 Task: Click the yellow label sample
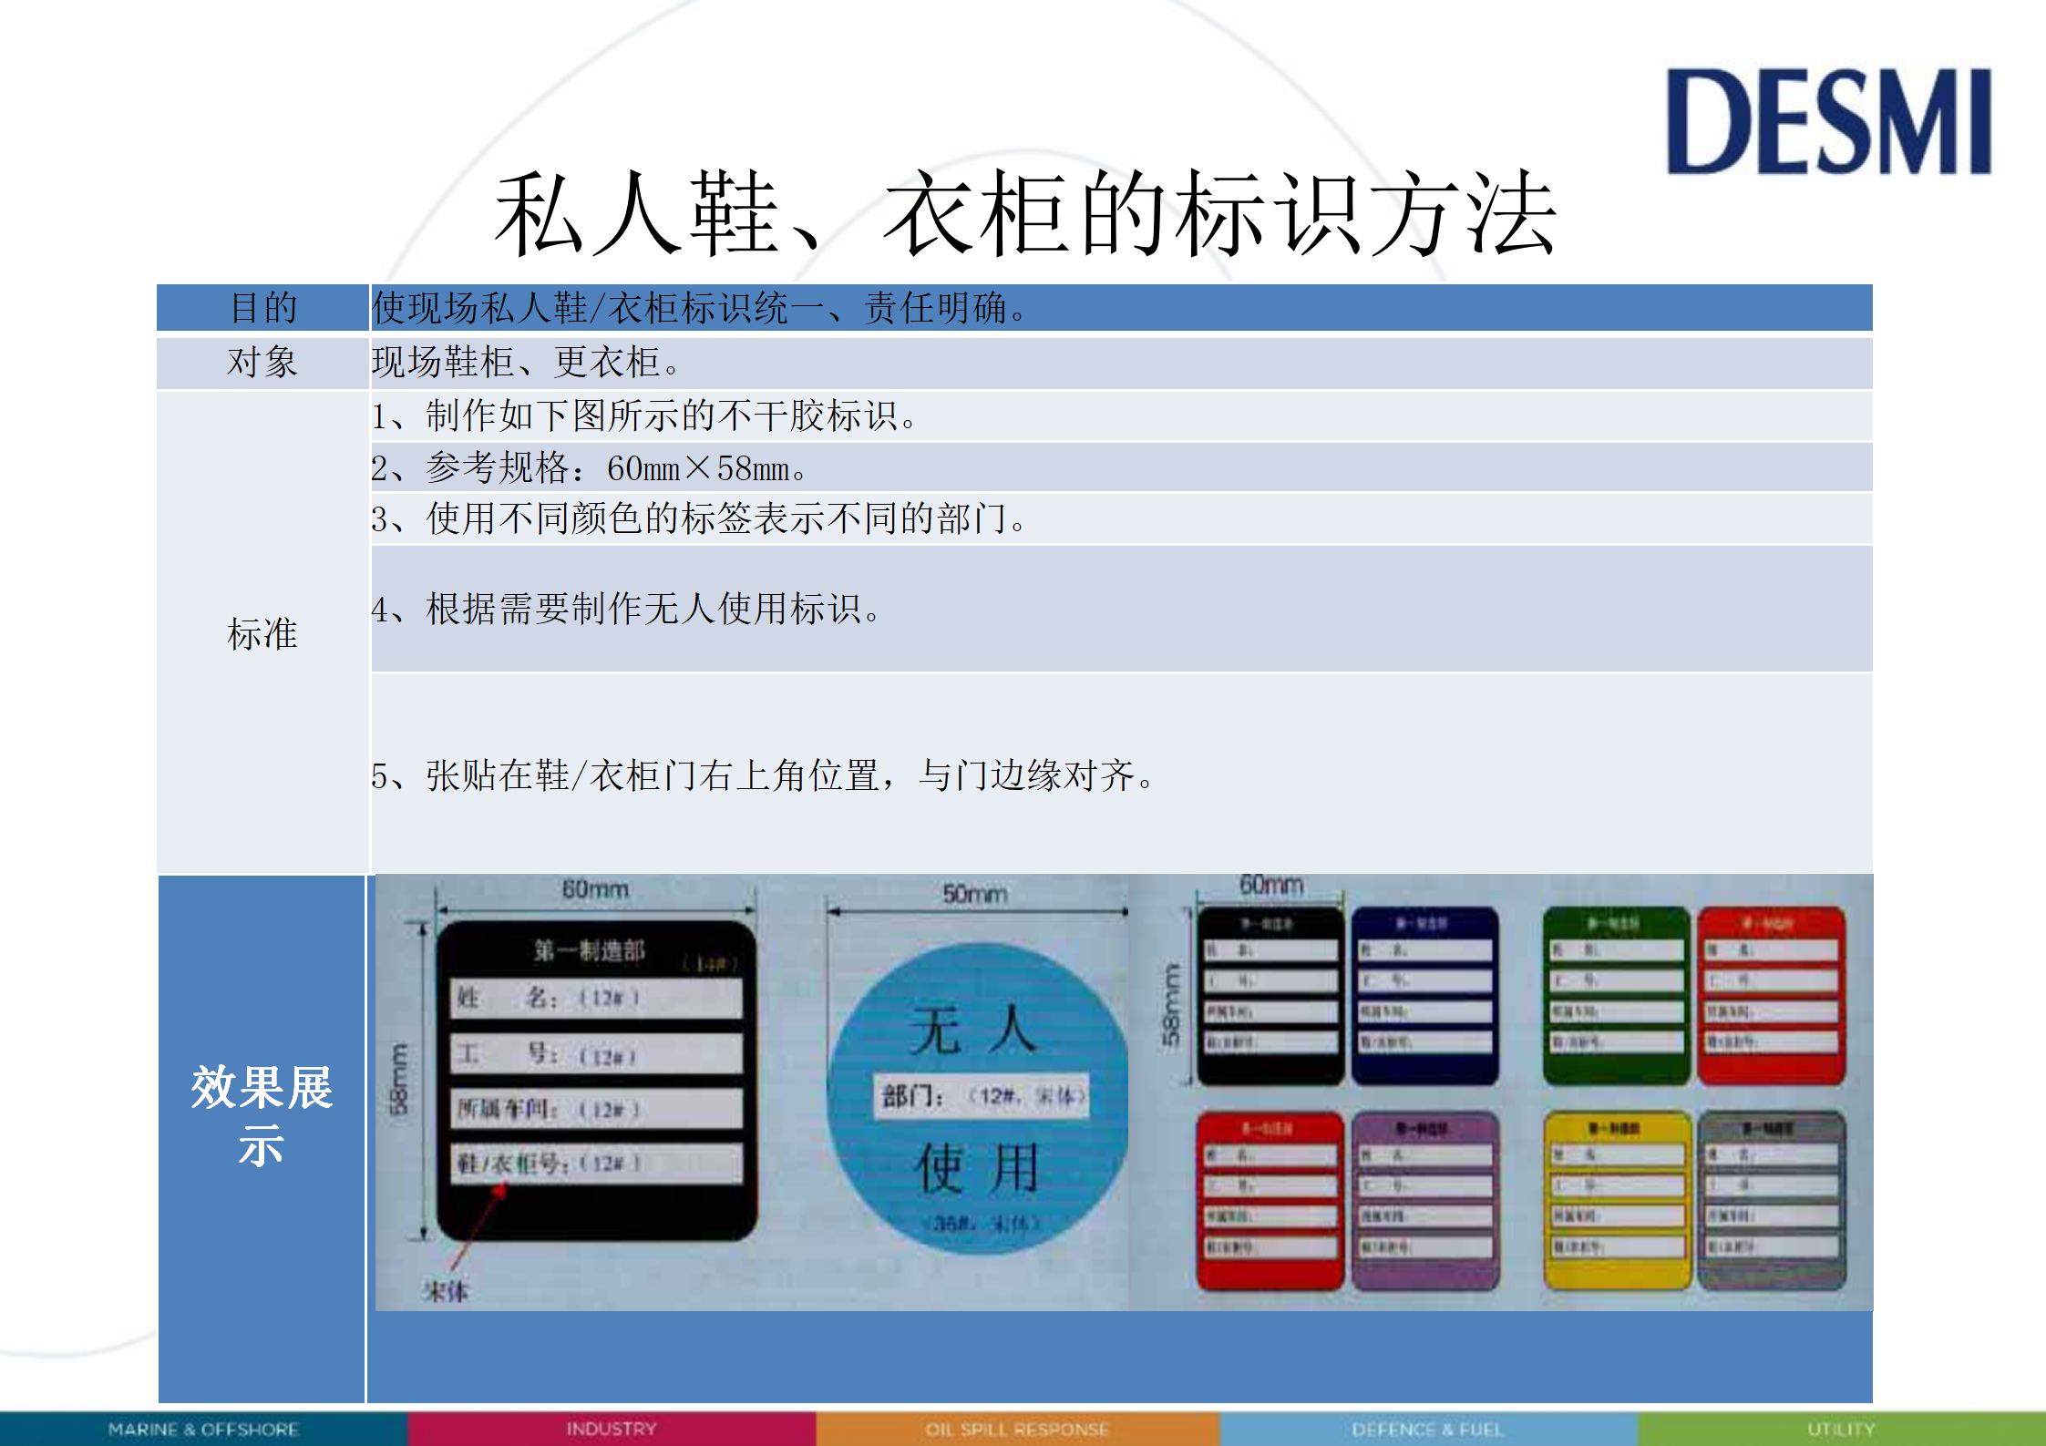pos(1617,1201)
